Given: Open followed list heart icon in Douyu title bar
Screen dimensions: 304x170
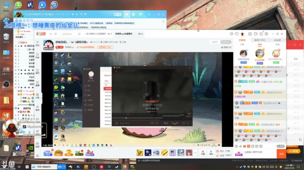Looking at the screenshot, I should point(237,34).
